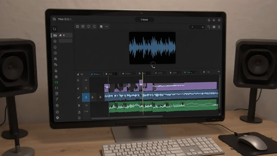Click the first play triangle beside the blue track button
This screenshot has width=277, height=156.
pyautogui.click(x=93, y=97)
